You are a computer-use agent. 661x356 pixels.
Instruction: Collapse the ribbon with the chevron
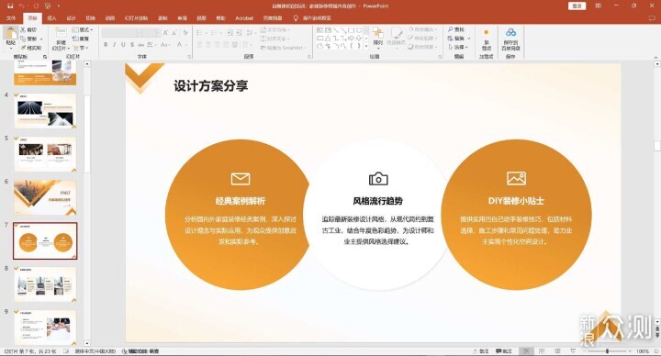coord(655,57)
